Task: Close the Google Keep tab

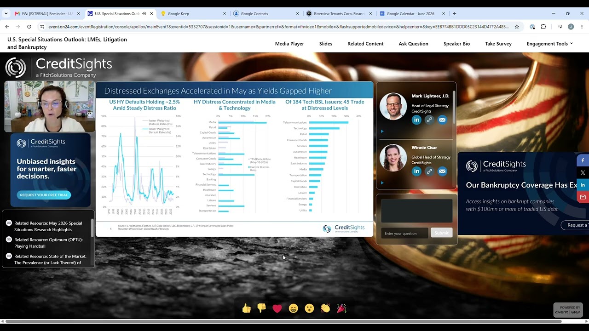Action: [x=225, y=14]
